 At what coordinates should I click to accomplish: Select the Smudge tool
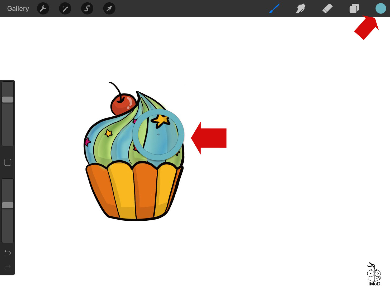pos(301,8)
